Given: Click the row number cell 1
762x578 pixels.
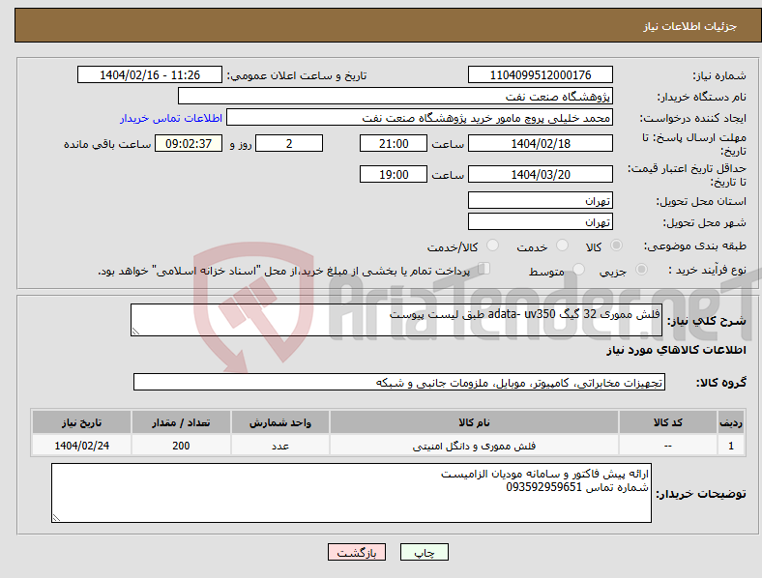Looking at the screenshot, I should 731,446.
